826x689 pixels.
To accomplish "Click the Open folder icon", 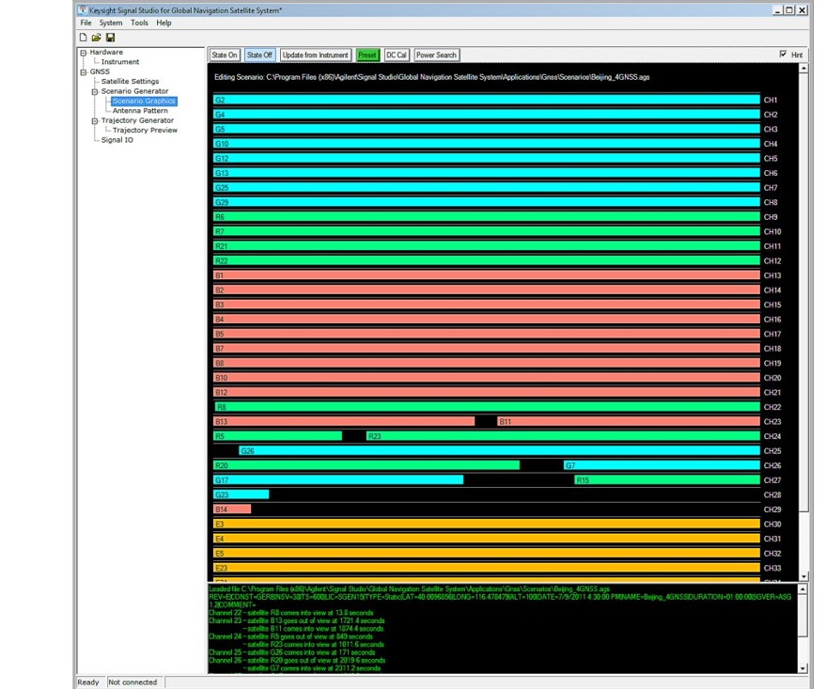I will pyautogui.click(x=97, y=38).
